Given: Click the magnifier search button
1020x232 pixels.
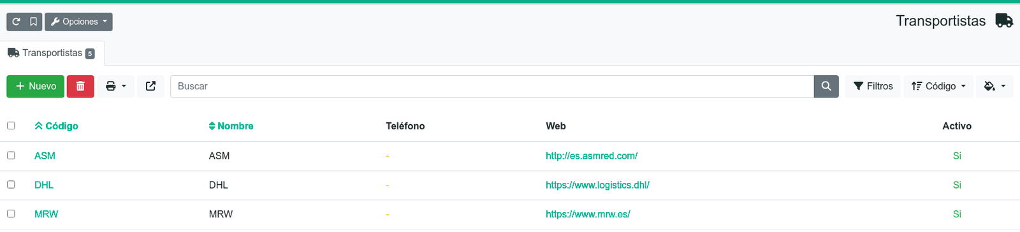Looking at the screenshot, I should (826, 86).
